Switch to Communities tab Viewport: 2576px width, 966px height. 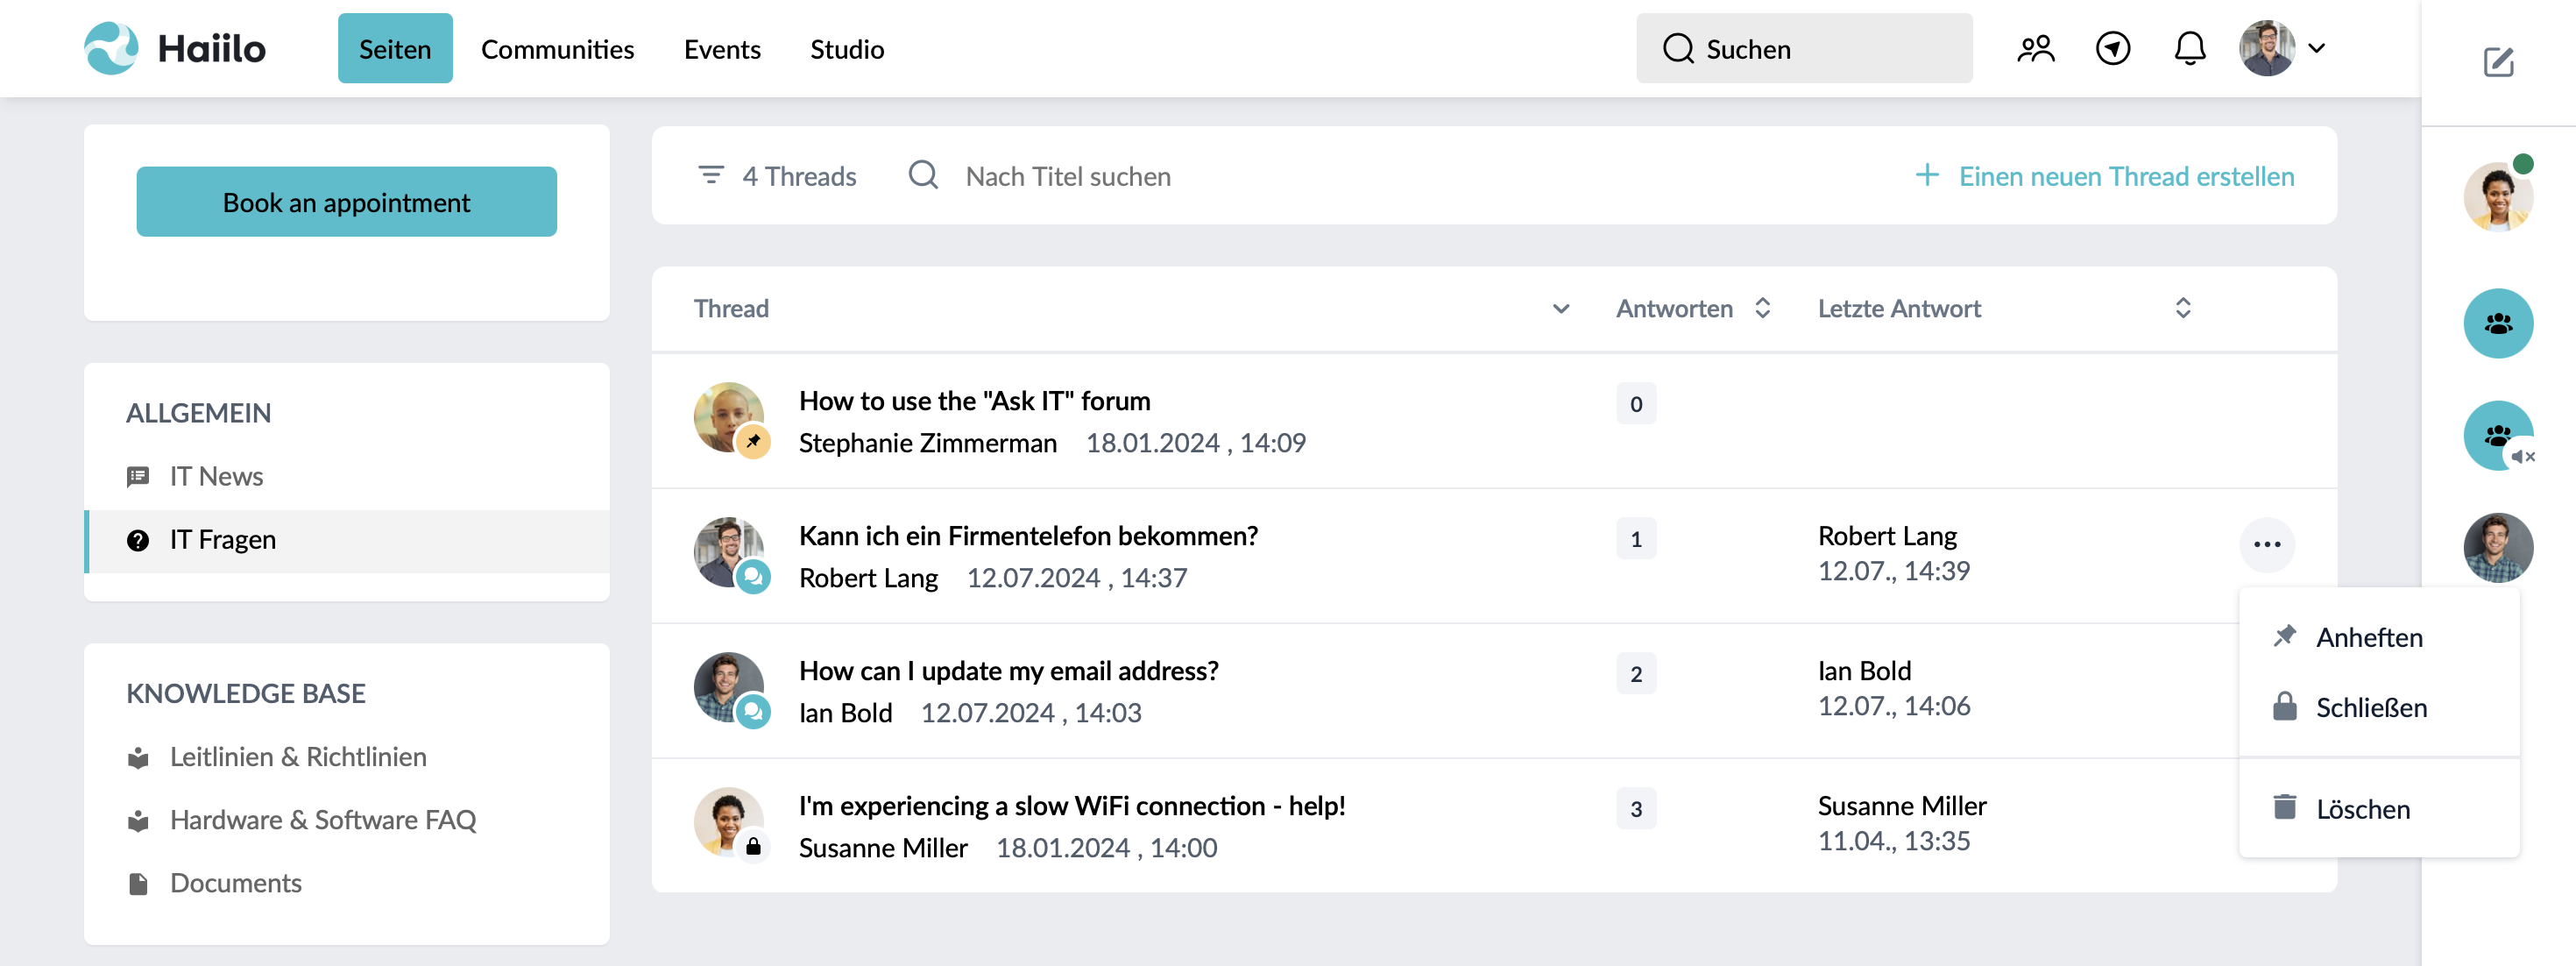(x=557, y=48)
